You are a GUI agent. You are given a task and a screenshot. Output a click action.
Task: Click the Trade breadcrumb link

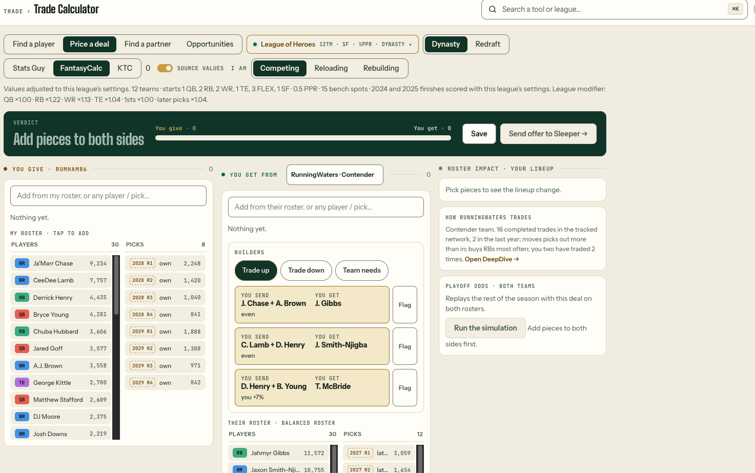click(x=13, y=11)
